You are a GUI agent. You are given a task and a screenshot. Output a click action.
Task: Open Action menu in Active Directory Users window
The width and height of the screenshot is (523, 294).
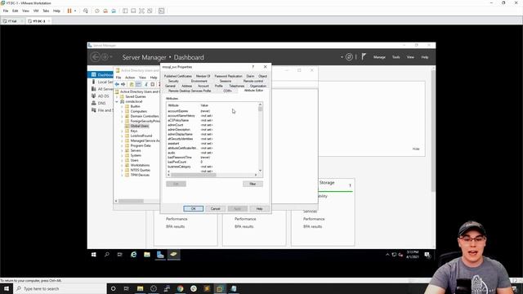coord(130,78)
